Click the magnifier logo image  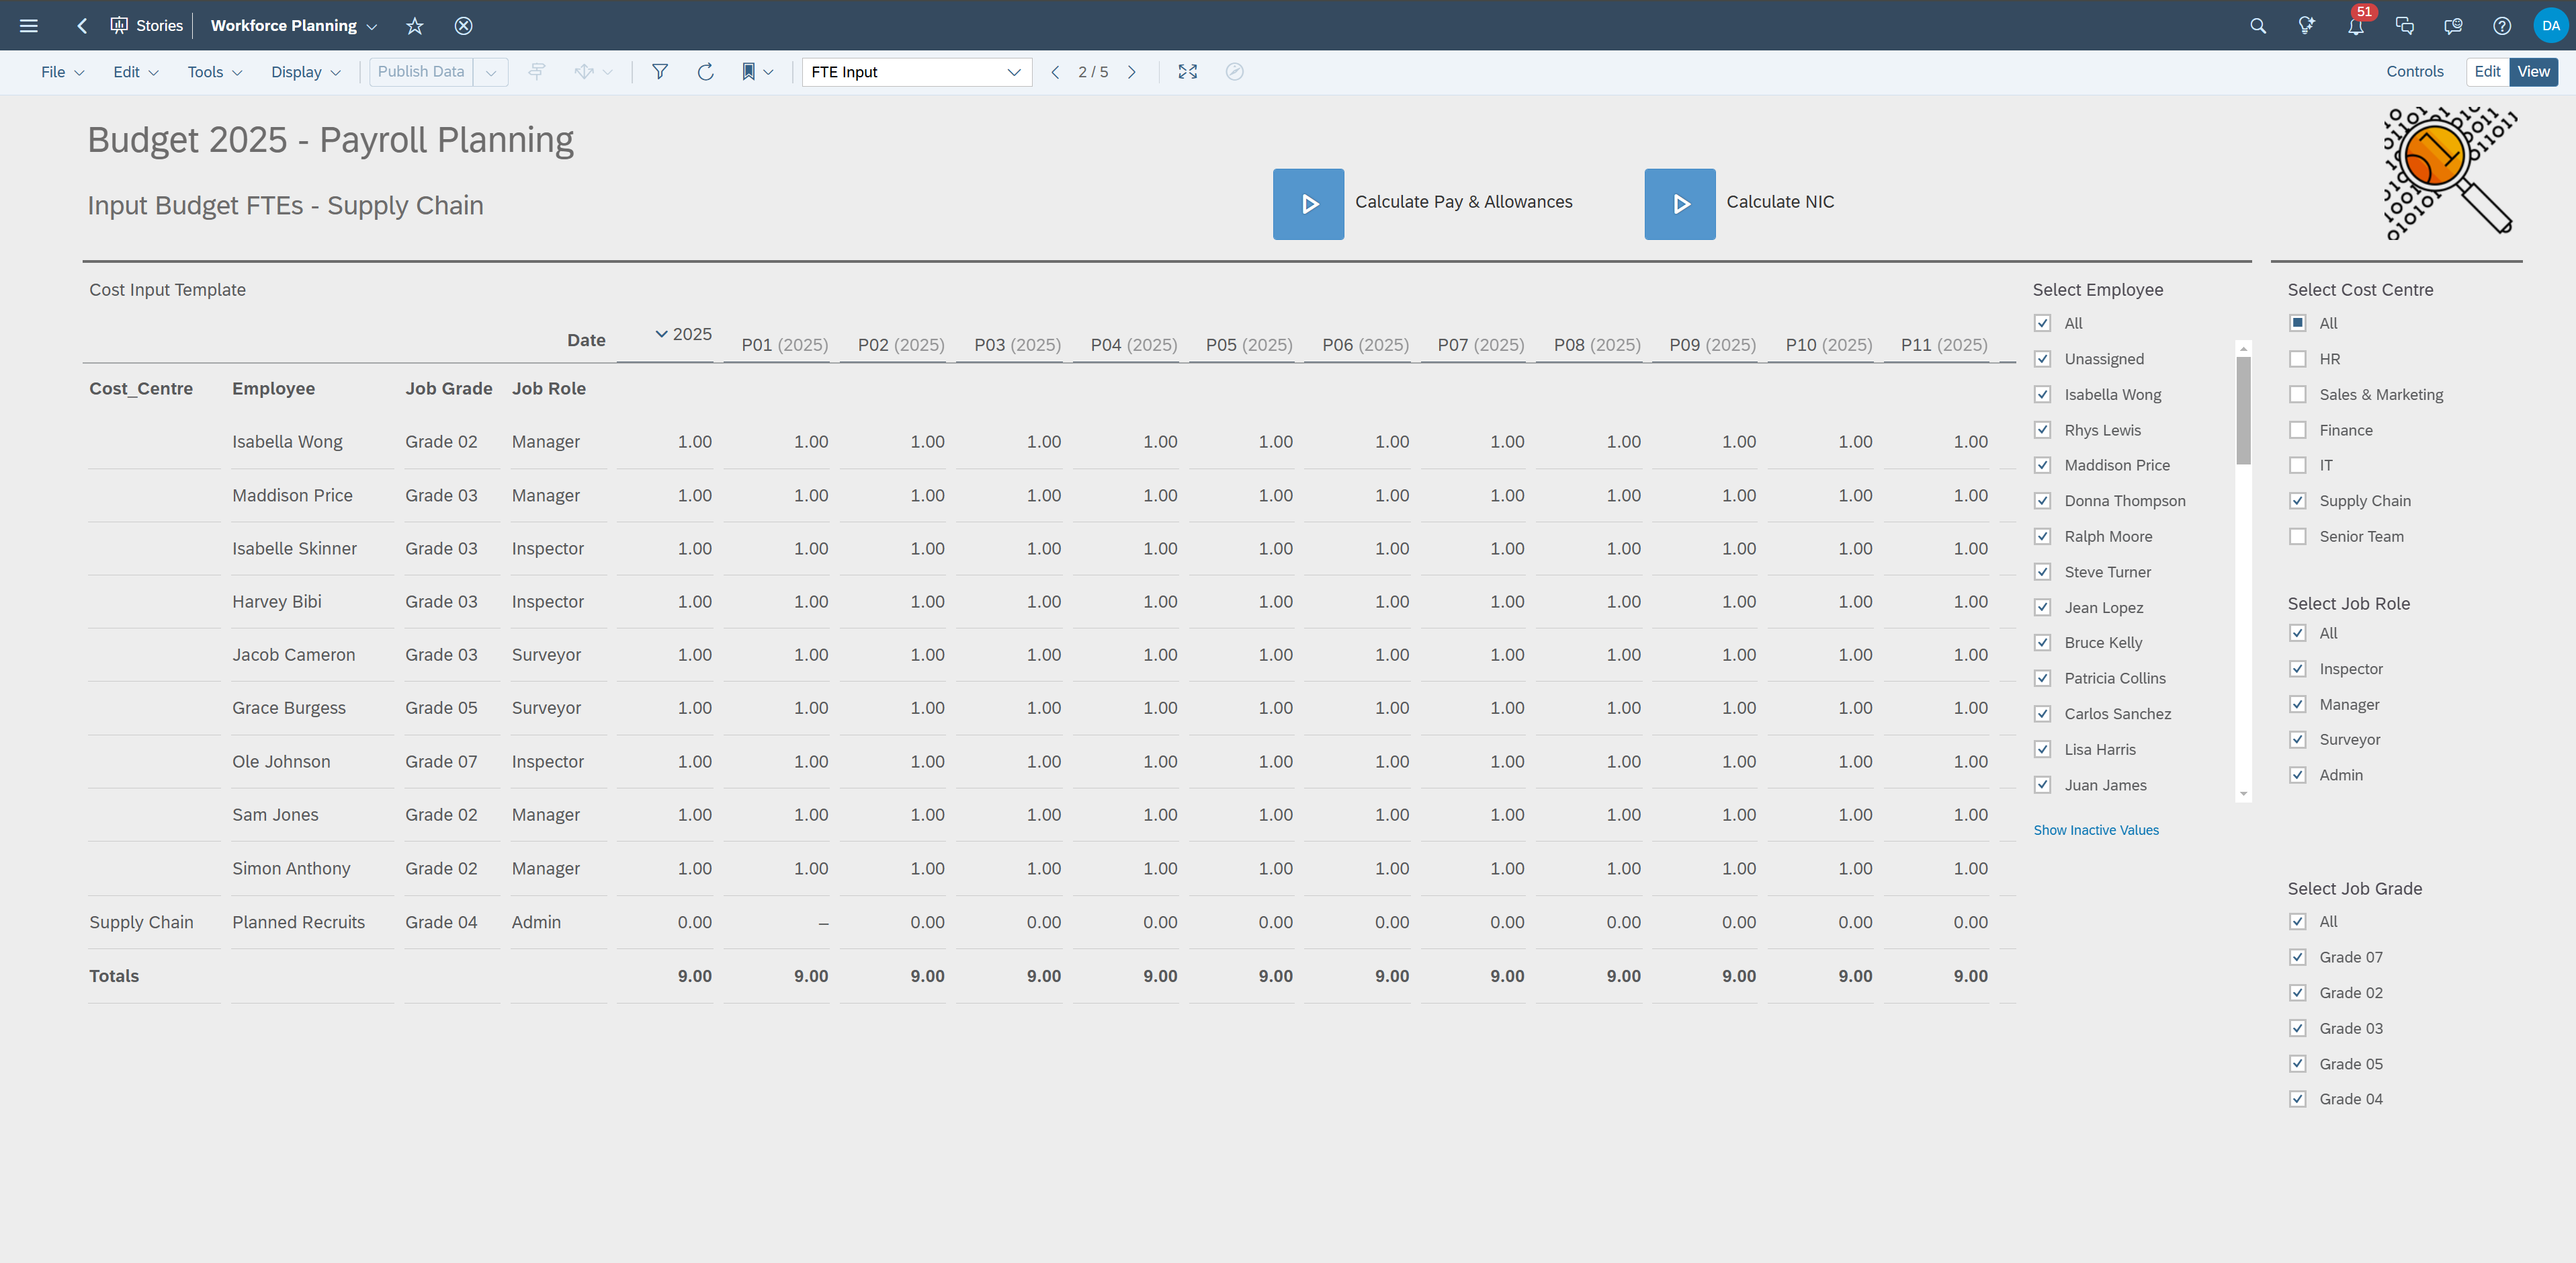[2449, 173]
